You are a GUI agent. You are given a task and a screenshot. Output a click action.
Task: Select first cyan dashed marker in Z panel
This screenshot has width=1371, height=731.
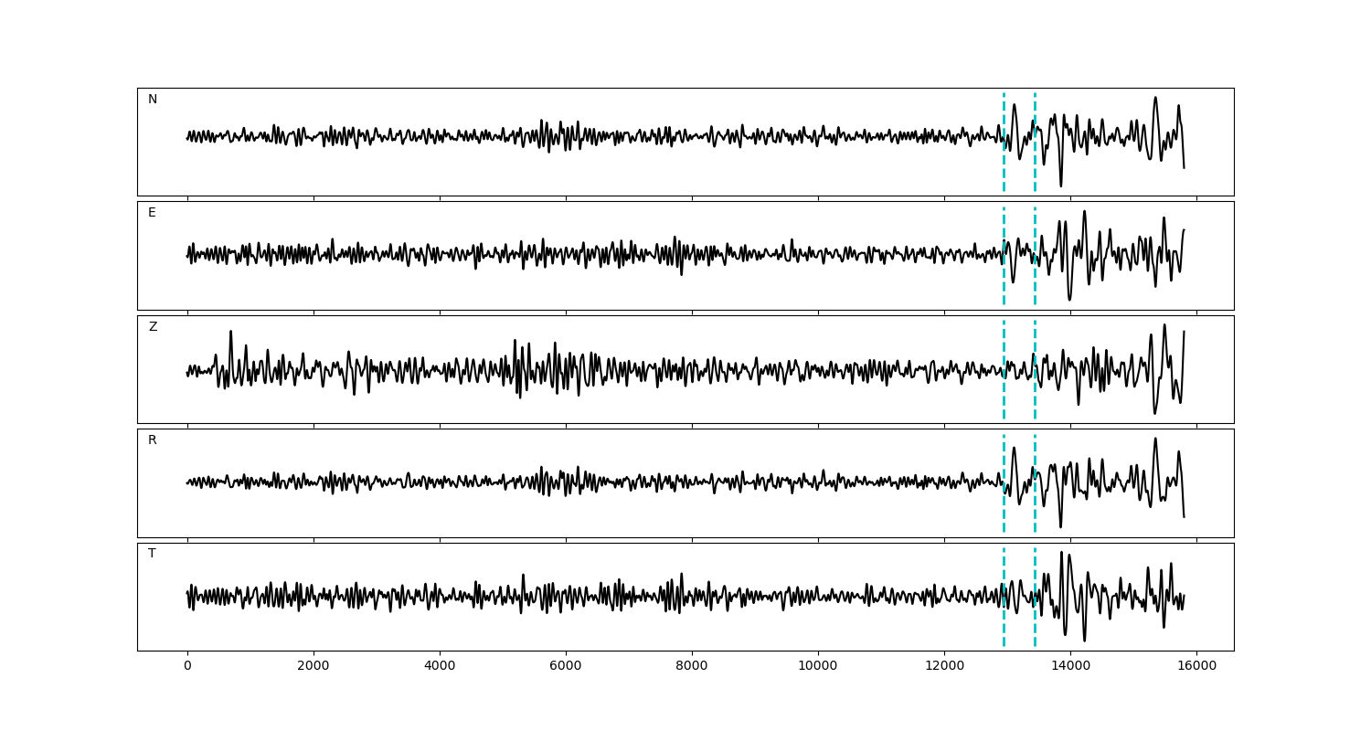(1004, 393)
